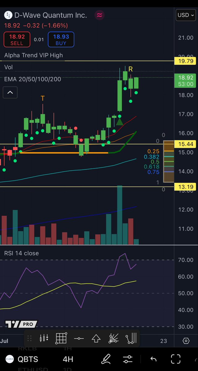The image size is (198, 371).
Task: Tap the orange T marker above the candle
Action: tap(43, 98)
